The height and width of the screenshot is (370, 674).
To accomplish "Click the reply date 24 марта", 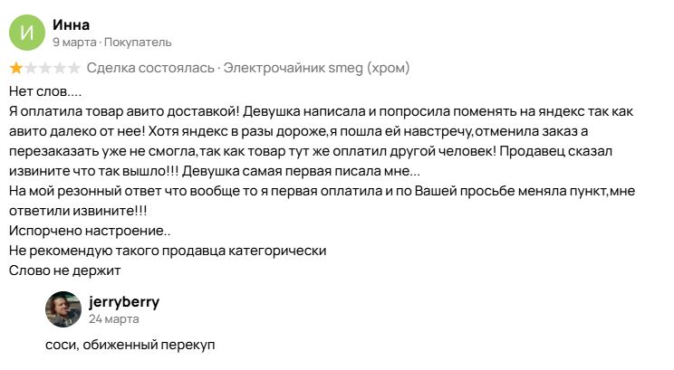I will click(114, 319).
